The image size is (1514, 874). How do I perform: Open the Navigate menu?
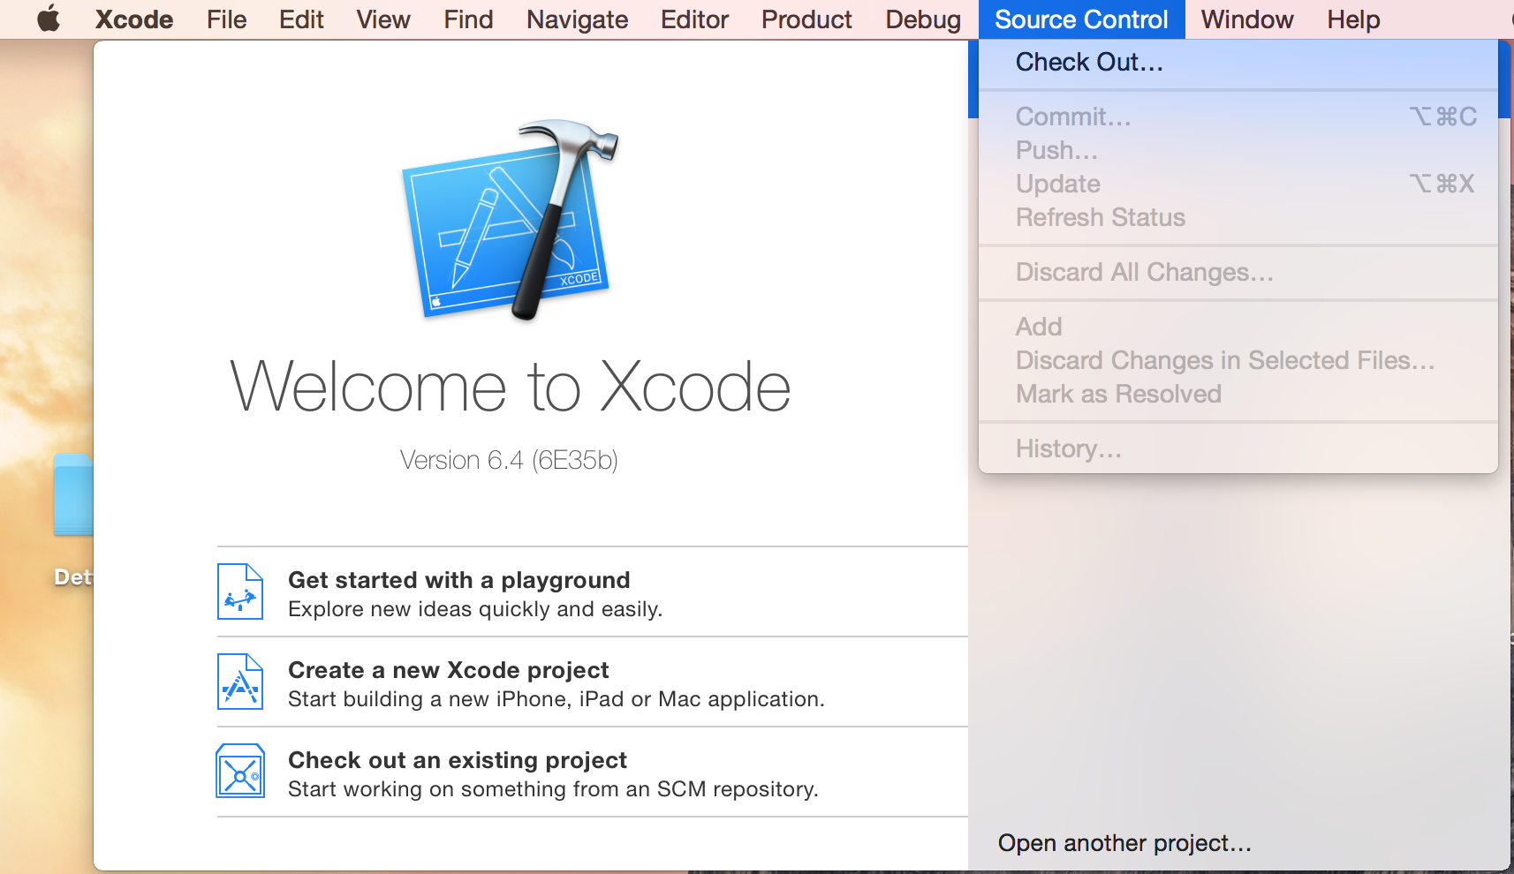point(577,19)
